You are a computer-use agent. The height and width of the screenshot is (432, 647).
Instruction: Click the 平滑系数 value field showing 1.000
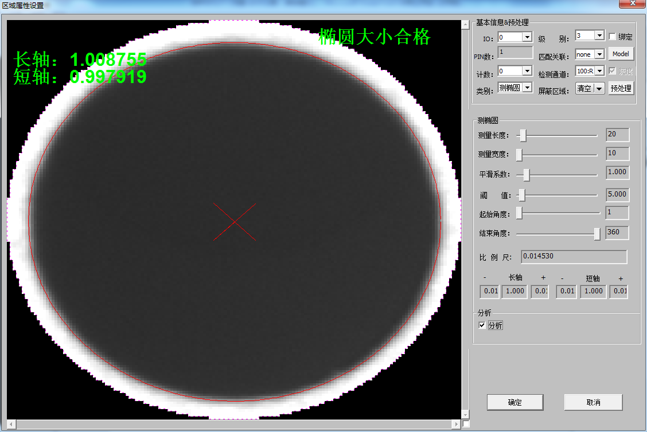click(617, 172)
